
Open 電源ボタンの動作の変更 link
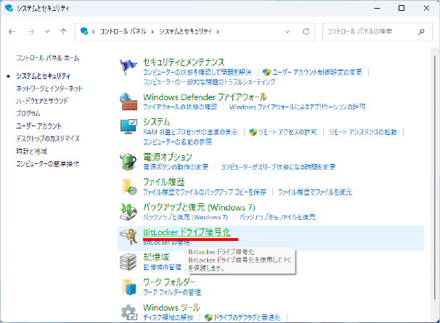(176, 167)
